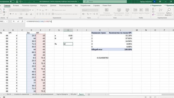The image size is (174, 98).
Task: Click the decrease font size icon
Action: [x=33, y=10]
